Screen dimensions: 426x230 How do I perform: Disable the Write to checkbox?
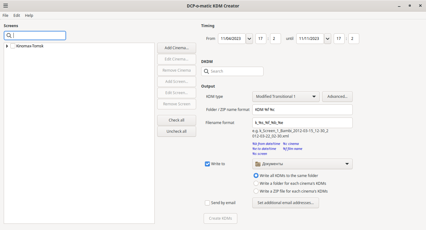click(207, 164)
